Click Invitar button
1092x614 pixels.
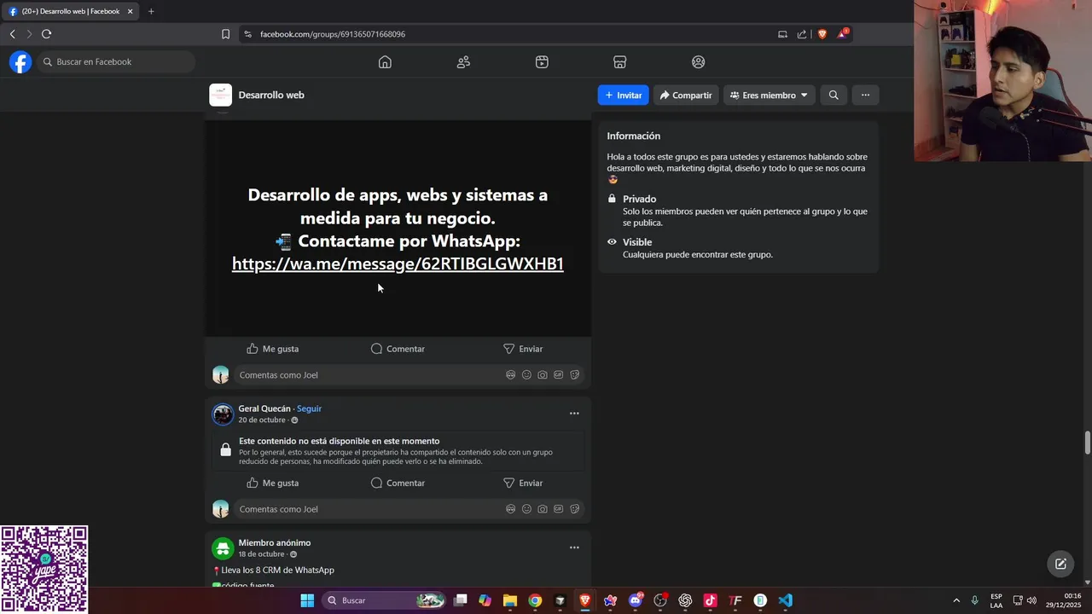[623, 95]
